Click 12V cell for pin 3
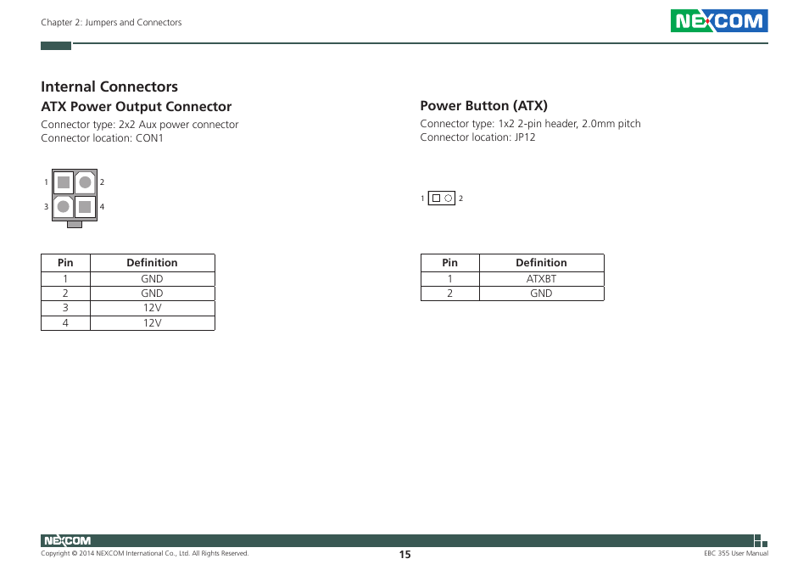Viewport: 809px width, 570px height. pos(152,308)
